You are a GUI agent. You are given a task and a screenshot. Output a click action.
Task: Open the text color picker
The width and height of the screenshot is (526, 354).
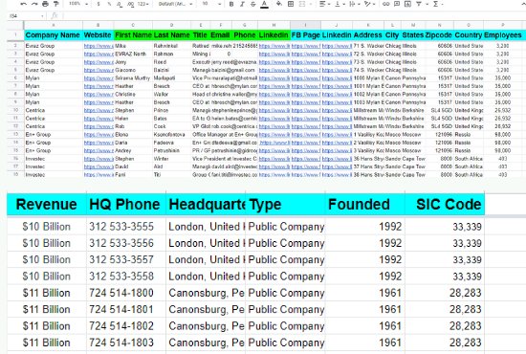(x=264, y=4)
